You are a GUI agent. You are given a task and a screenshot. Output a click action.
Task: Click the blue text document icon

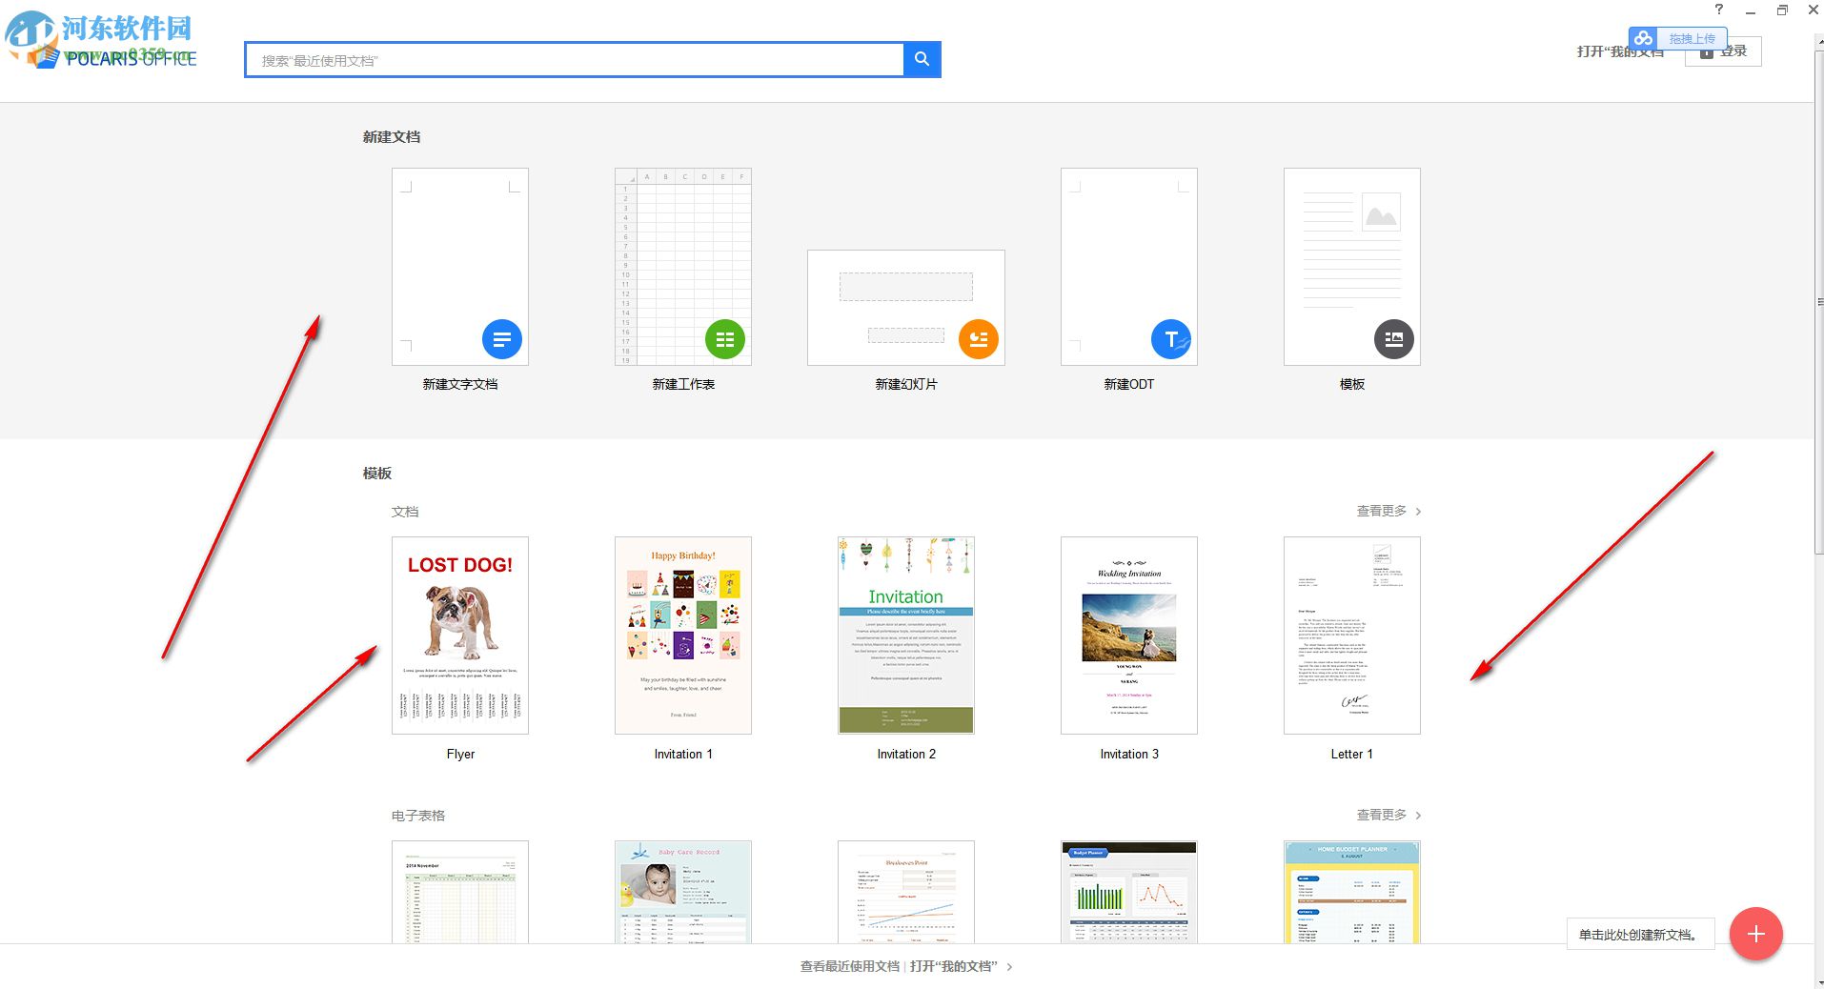tap(502, 339)
